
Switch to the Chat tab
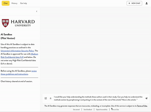click(x=6, y=3)
